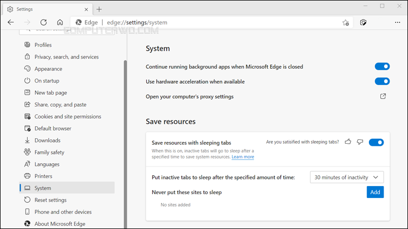The height and width of the screenshot is (229, 408).
Task: Open a new tab with plus button
Action: tap(99, 9)
